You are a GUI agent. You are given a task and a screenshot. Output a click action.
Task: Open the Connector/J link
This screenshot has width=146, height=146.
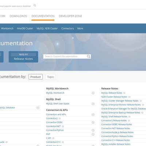coord(52,118)
